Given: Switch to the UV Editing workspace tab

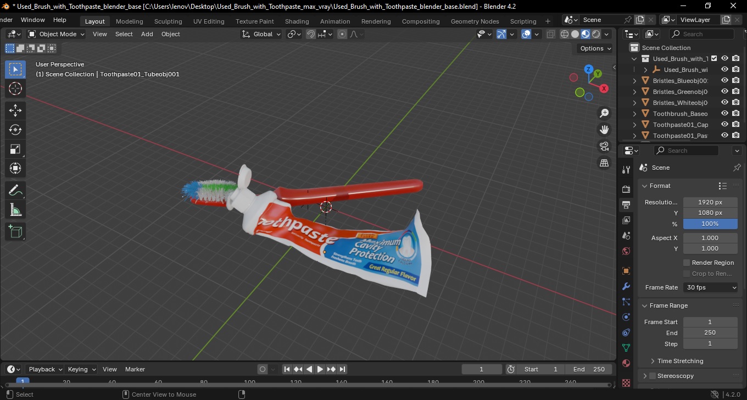Looking at the screenshot, I should [209, 21].
